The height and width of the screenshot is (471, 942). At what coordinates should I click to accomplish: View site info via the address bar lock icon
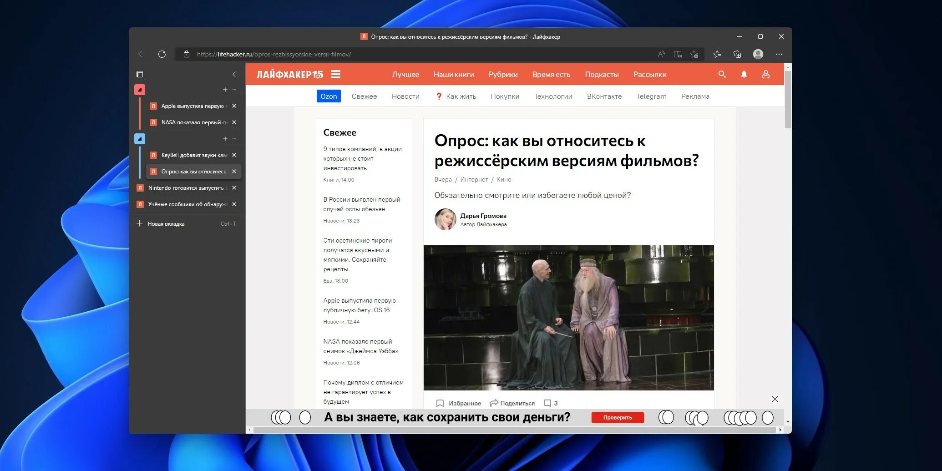(187, 54)
